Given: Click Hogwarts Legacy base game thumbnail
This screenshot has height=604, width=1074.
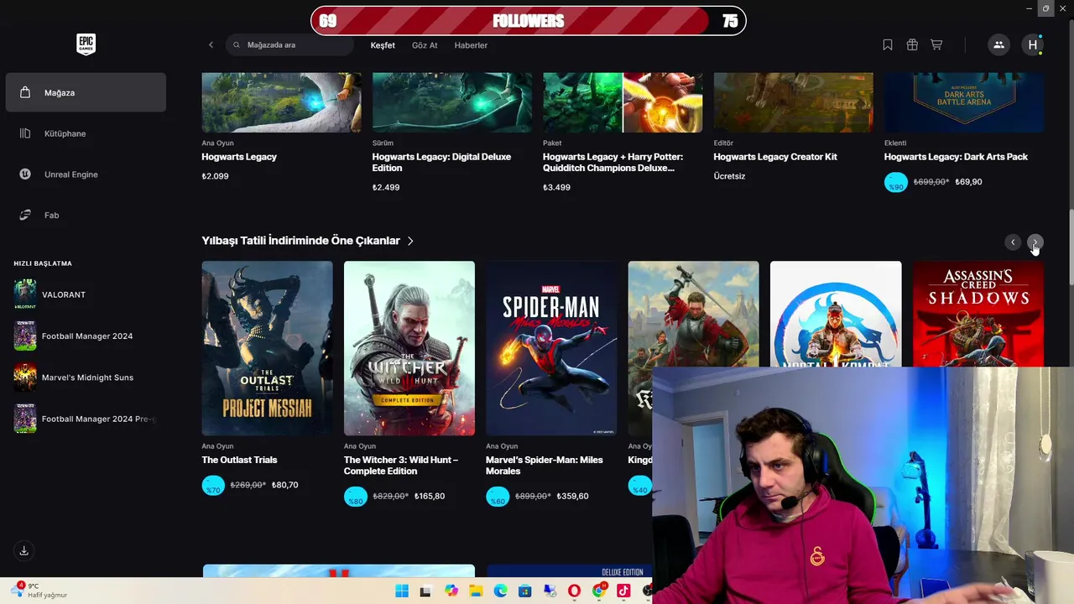Looking at the screenshot, I should 281,102.
